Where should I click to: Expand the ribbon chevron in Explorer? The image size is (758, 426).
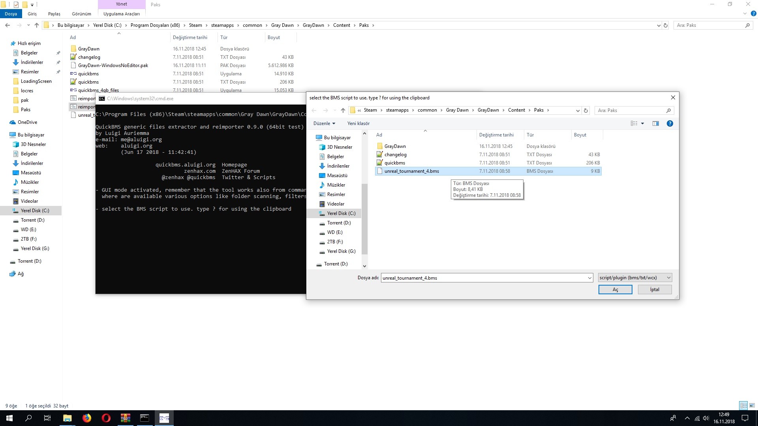(x=745, y=13)
